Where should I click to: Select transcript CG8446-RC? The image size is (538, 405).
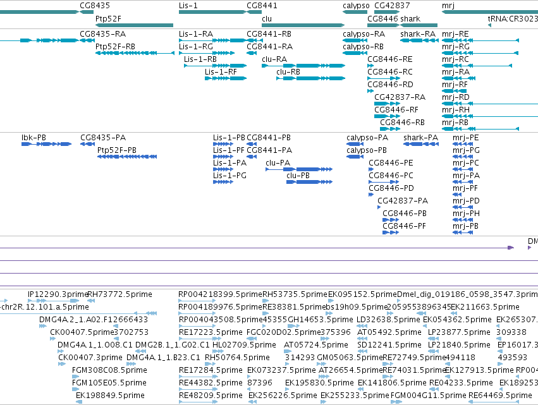pos(390,71)
